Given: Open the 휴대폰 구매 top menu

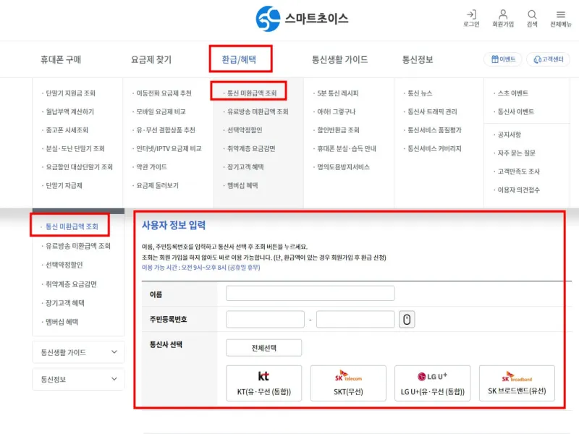Looking at the screenshot, I should click(61, 59).
